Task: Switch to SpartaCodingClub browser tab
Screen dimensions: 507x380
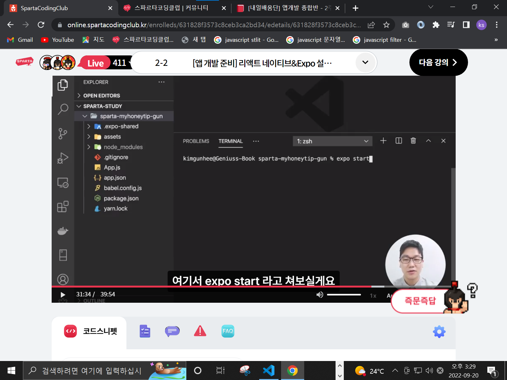Action: (60, 8)
